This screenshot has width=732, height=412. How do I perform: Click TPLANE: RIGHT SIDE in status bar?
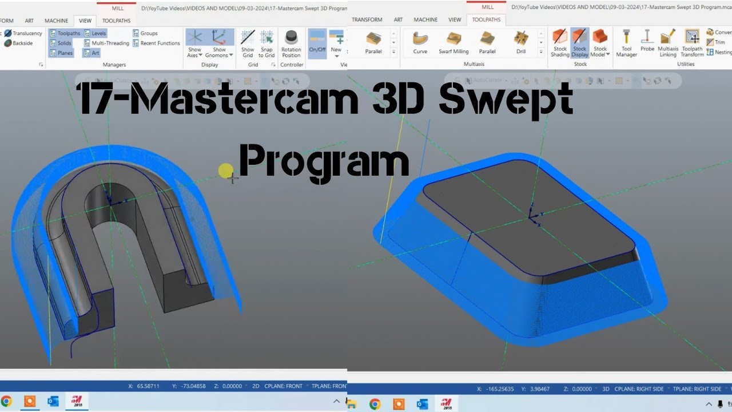697,389
